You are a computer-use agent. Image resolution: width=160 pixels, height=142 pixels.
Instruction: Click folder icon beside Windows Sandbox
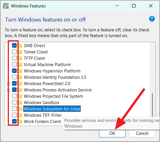click(20, 103)
